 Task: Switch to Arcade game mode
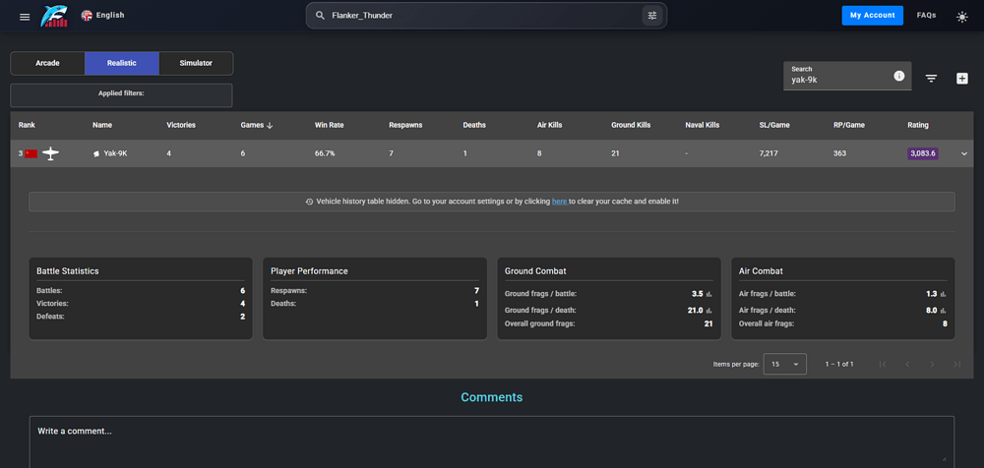click(47, 63)
